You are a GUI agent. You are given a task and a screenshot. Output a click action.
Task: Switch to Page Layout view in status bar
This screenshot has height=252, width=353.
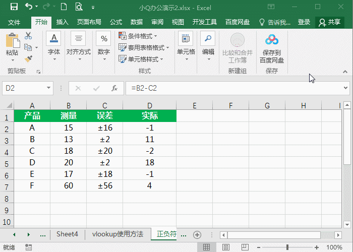pos(226,247)
